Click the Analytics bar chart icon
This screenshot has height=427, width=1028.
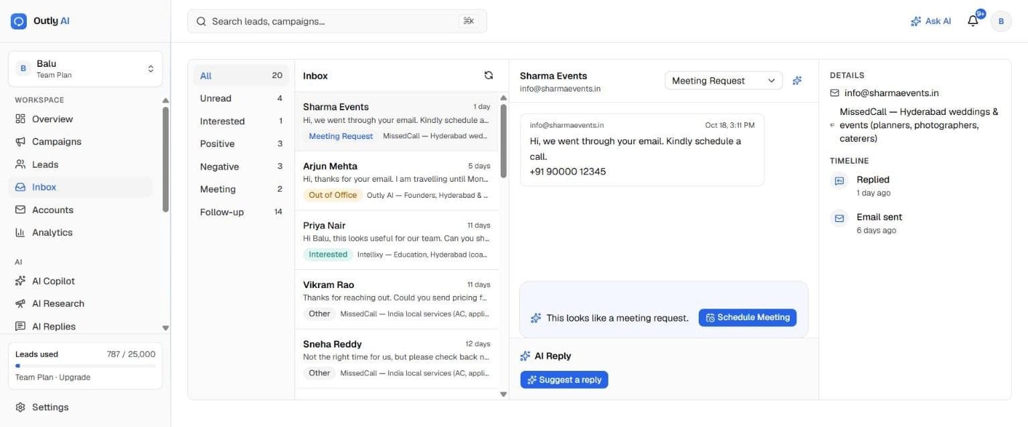20,233
